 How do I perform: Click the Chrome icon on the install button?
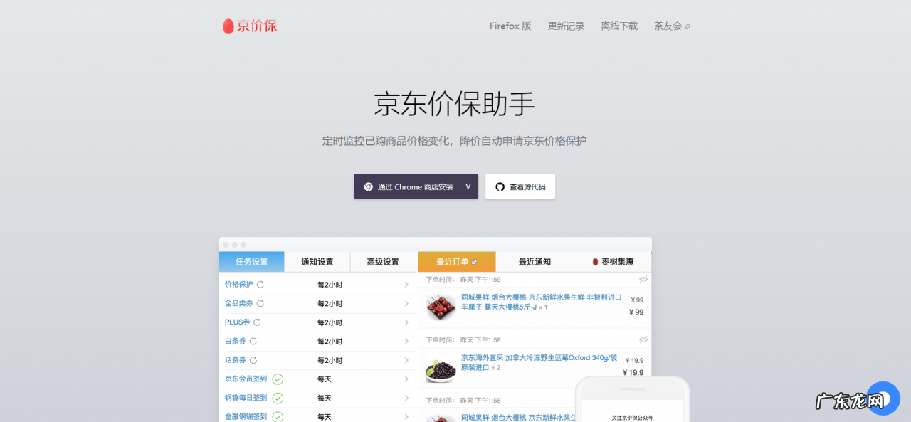367,186
